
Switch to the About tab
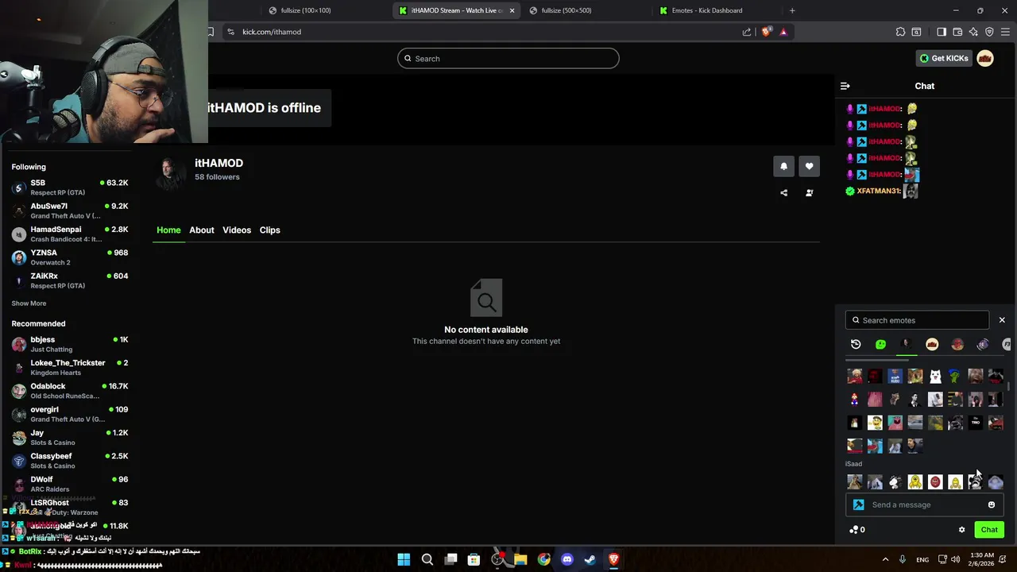tap(202, 230)
